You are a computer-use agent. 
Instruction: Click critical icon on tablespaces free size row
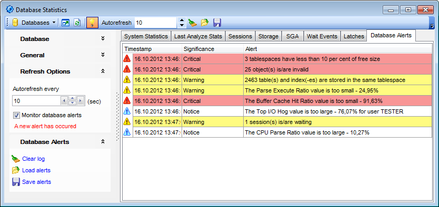click(x=127, y=59)
